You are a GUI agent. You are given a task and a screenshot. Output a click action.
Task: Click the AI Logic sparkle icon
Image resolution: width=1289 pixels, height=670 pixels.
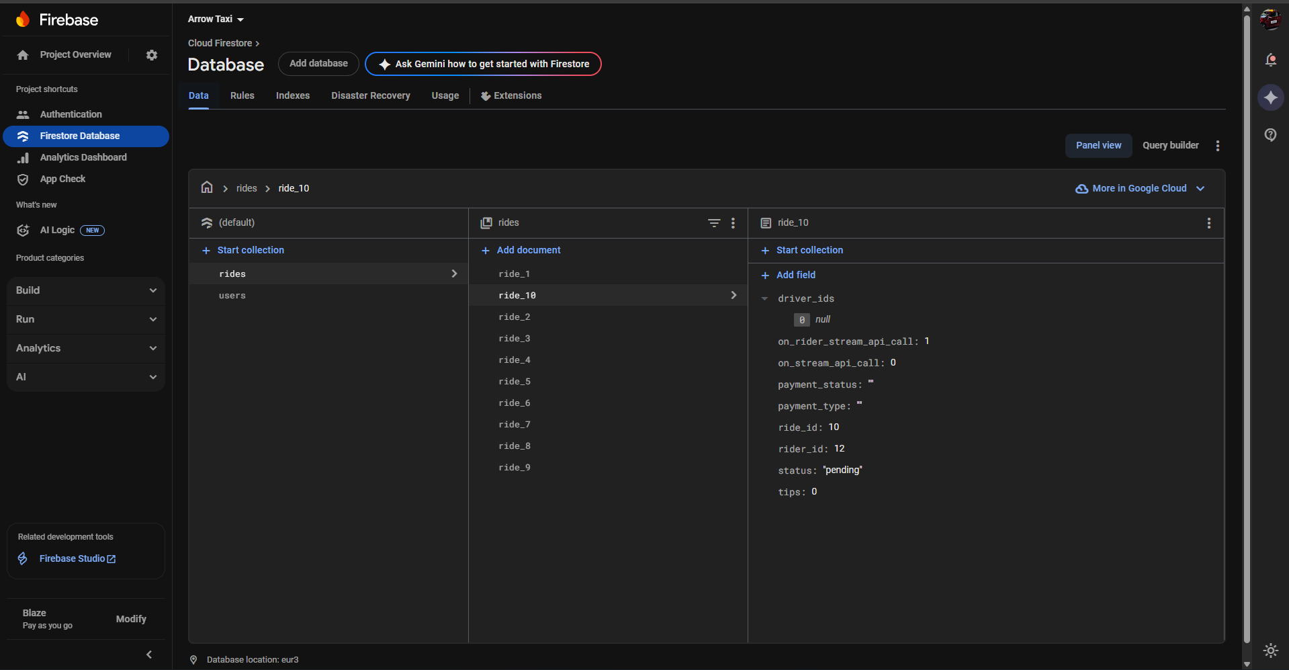coord(23,231)
